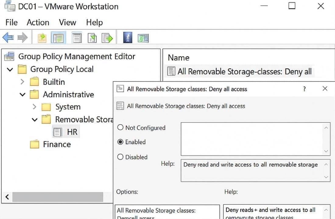Select the Disabled radio button
The height and width of the screenshot is (219, 335).
[121, 157]
